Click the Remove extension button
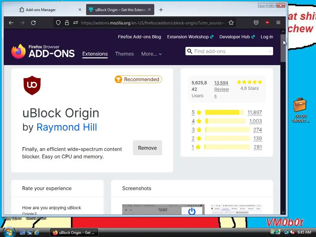Viewport: 316px width, 237px height. tap(147, 148)
